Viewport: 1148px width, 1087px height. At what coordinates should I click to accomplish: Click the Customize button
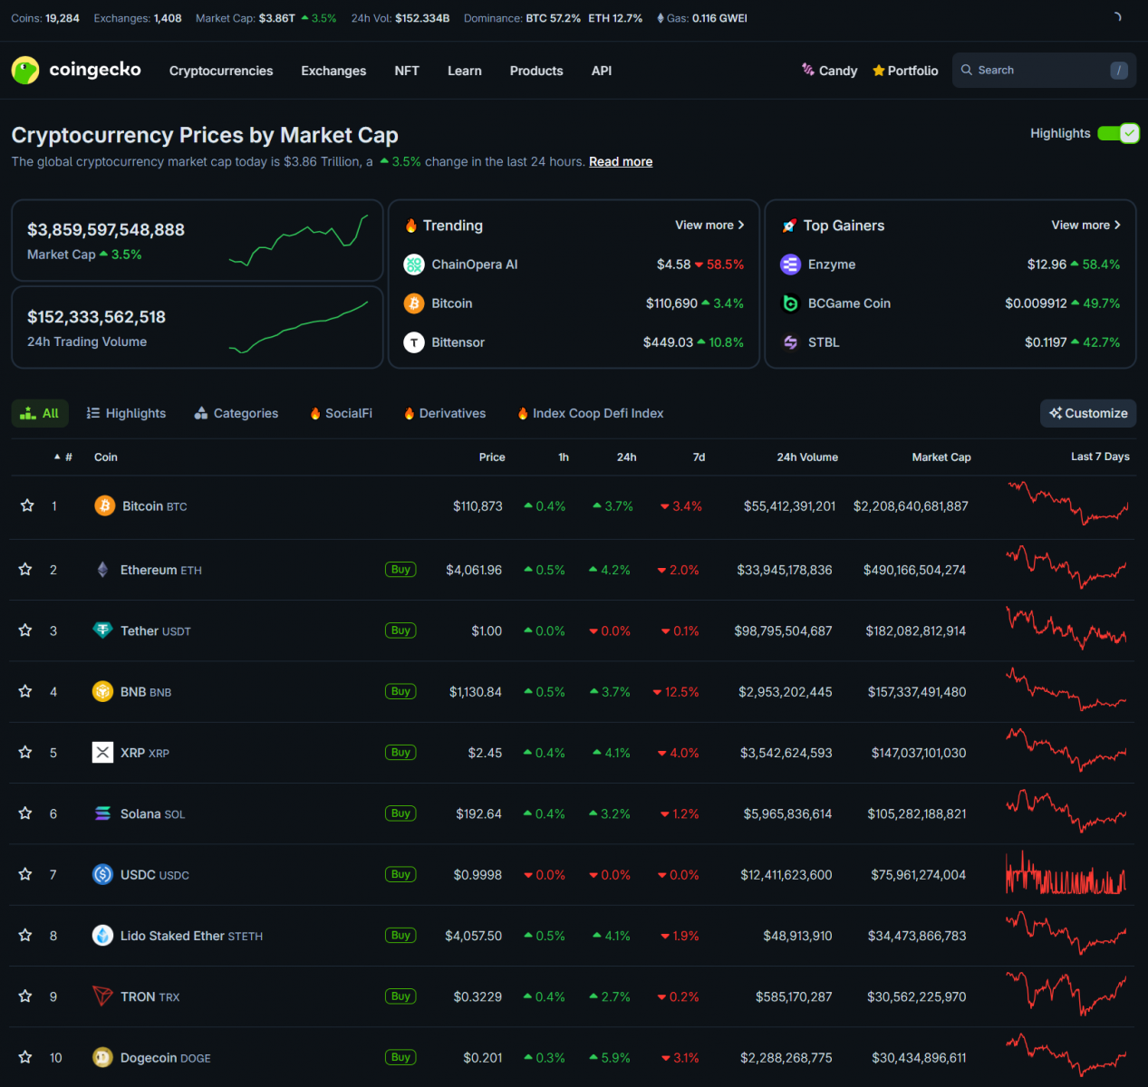(x=1088, y=413)
